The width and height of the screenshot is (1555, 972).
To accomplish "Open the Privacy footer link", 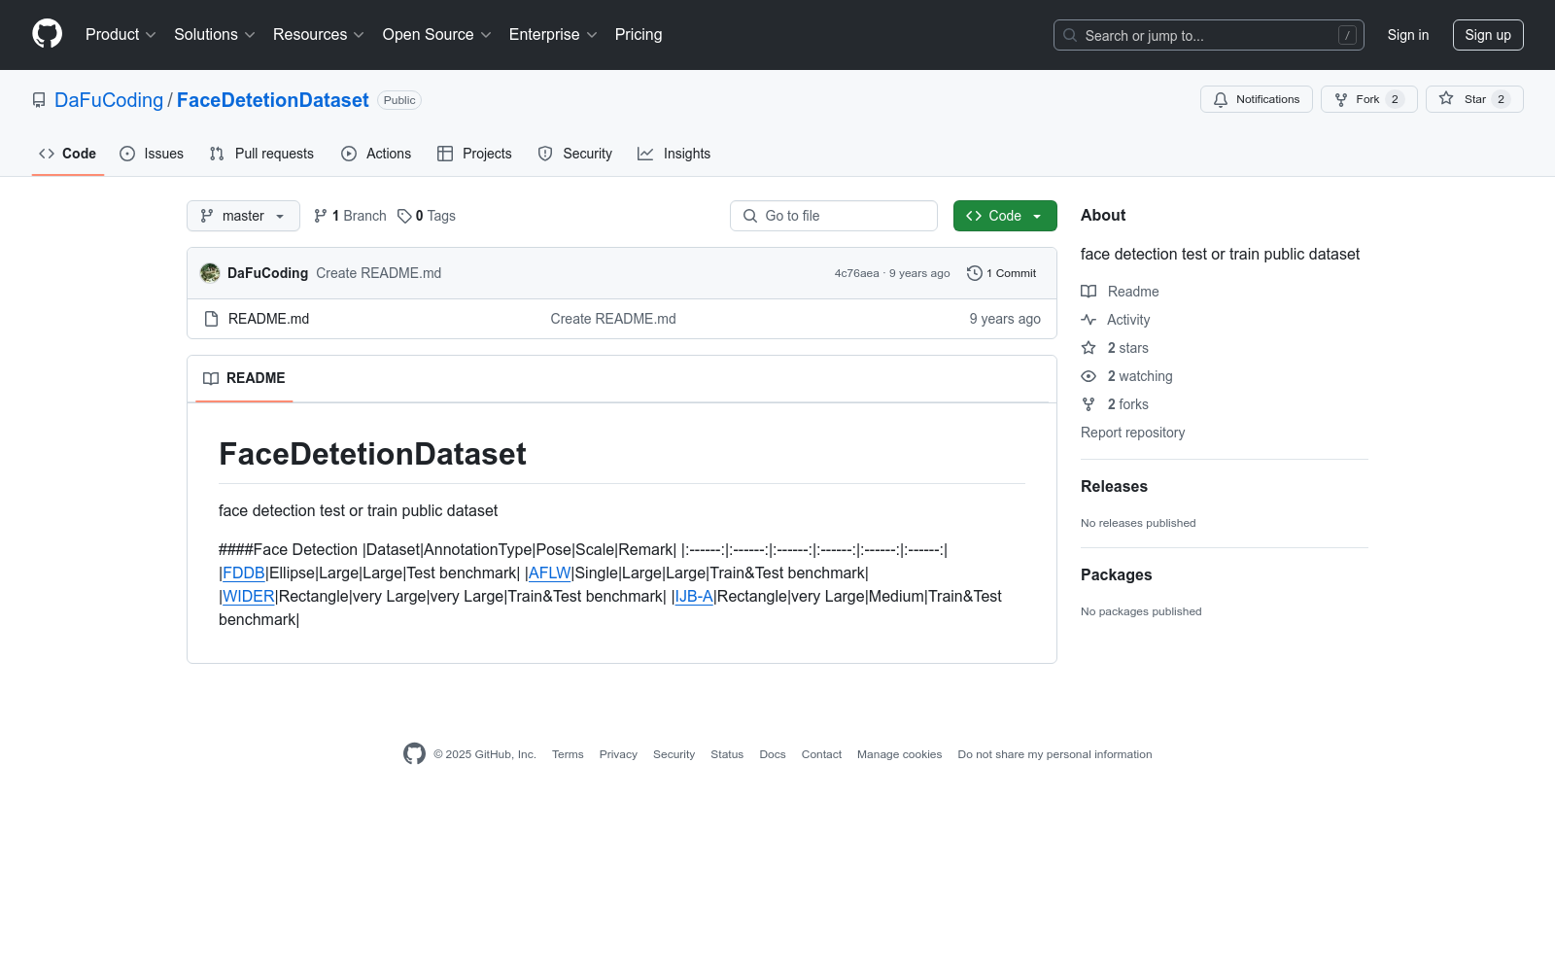I will click(x=618, y=754).
